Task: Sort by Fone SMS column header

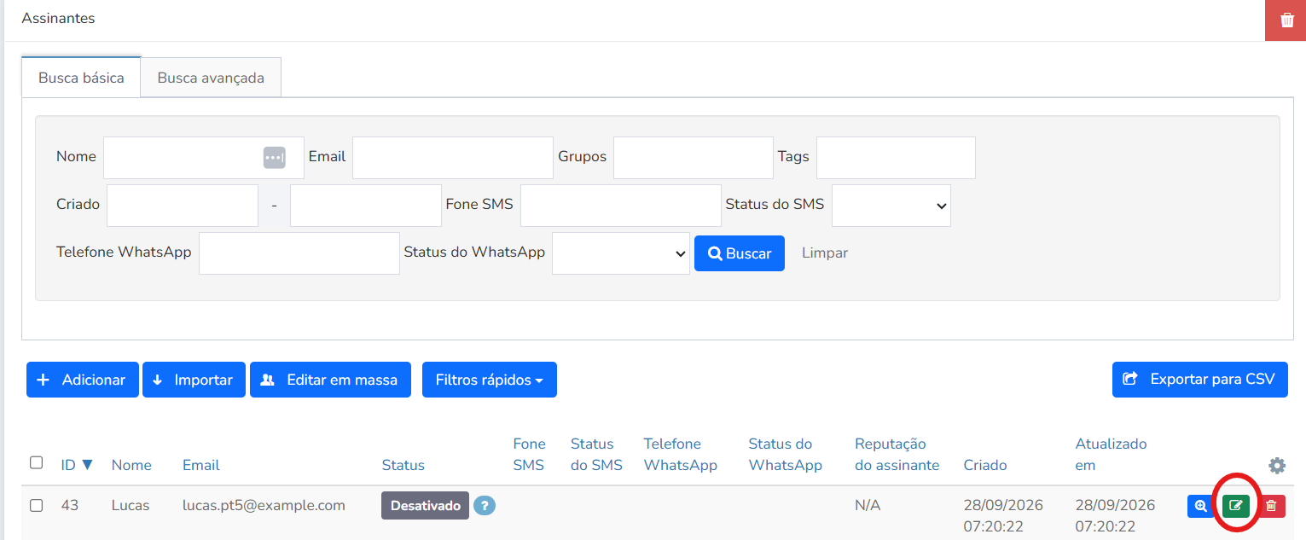Action: coord(529,455)
